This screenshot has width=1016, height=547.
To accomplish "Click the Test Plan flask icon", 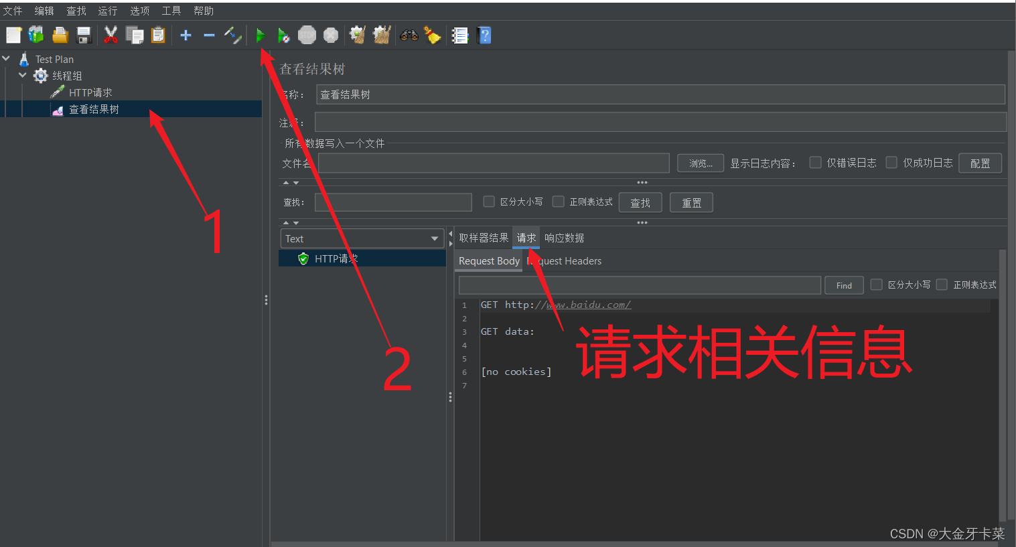I will point(24,59).
